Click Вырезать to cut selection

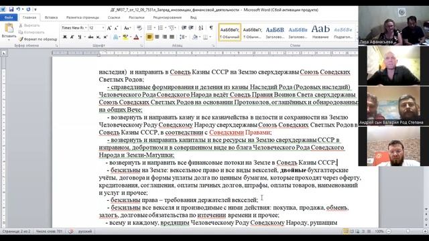(x=29, y=25)
